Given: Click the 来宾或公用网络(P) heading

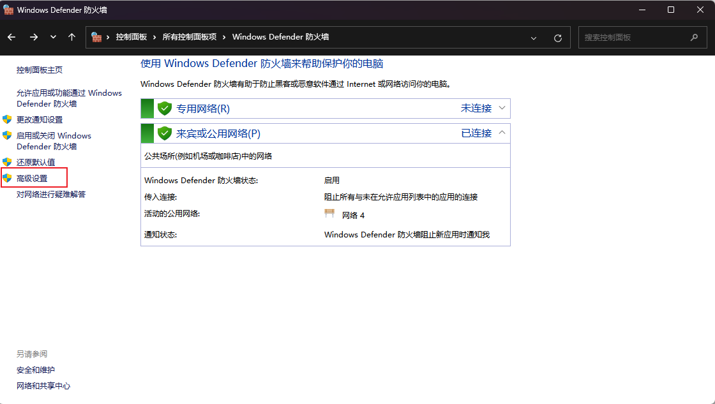Looking at the screenshot, I should (x=218, y=133).
